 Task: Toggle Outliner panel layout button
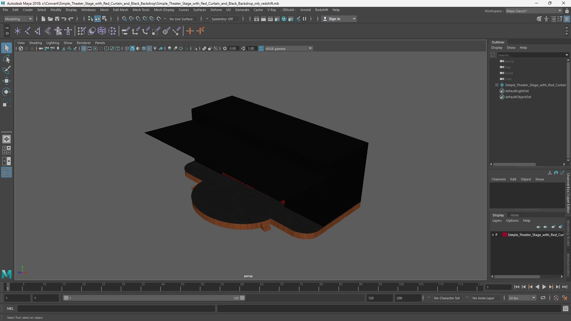[7, 172]
